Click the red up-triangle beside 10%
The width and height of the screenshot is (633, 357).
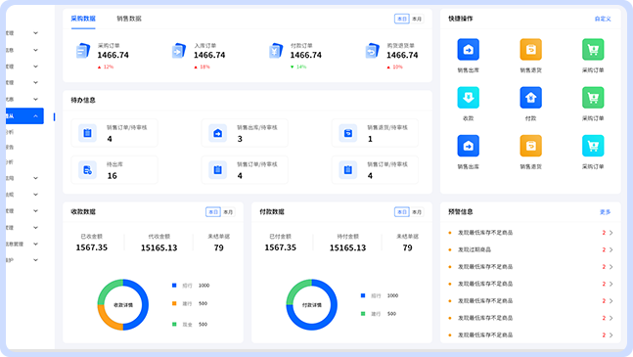[388, 67]
